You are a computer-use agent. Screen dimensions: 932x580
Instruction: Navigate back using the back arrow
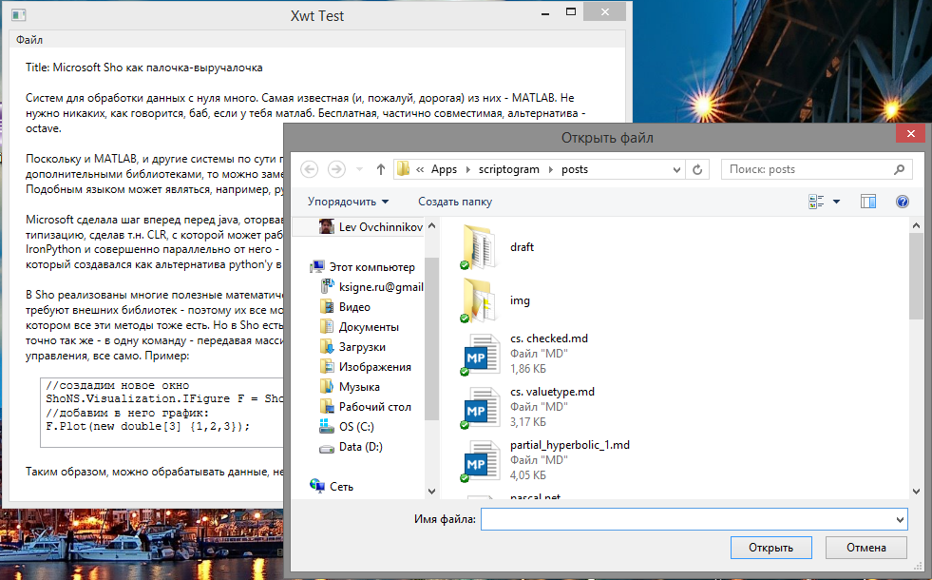tap(309, 168)
